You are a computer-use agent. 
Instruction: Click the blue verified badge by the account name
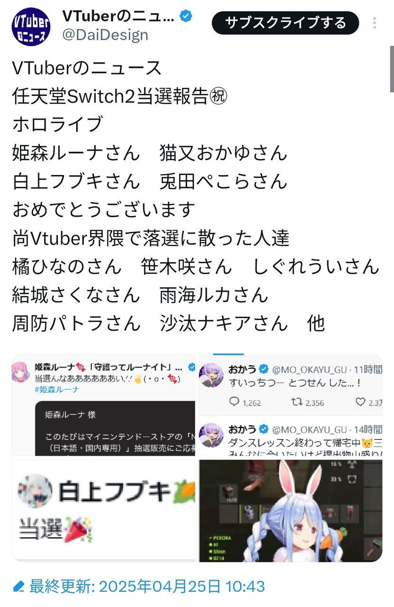tap(186, 17)
